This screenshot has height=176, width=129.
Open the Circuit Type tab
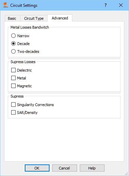click(34, 18)
